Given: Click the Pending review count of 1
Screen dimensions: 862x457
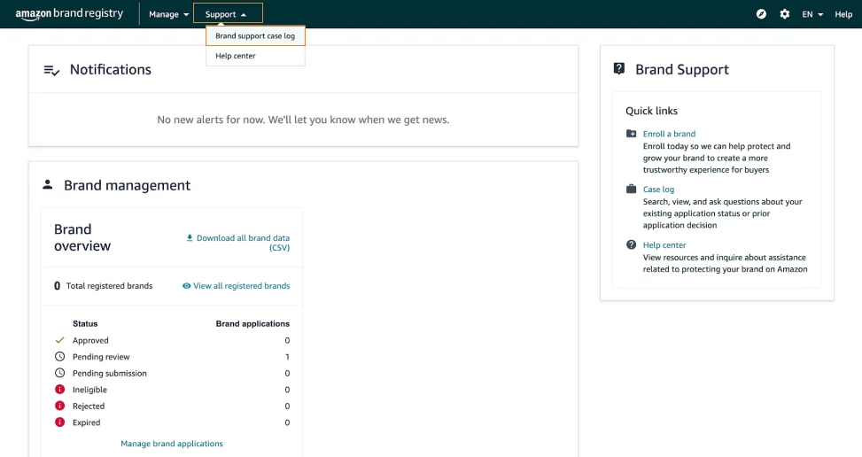Looking at the screenshot, I should point(287,357).
